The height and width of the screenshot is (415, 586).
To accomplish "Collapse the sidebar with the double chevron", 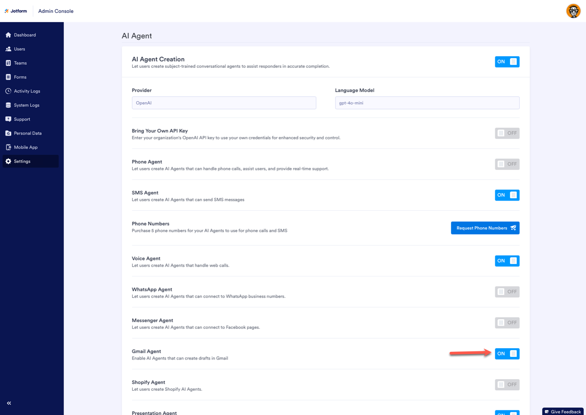I will pos(9,403).
